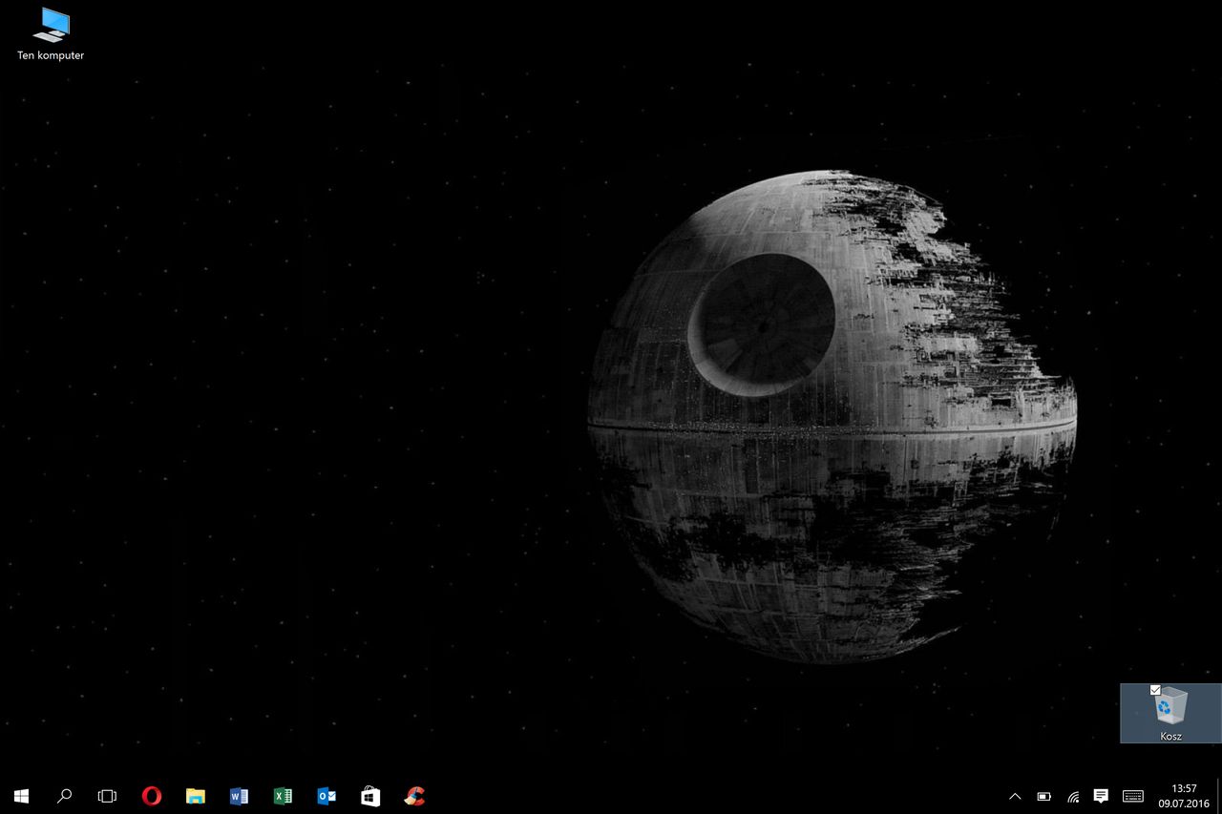Open Windows Store from taskbar

pos(370,796)
